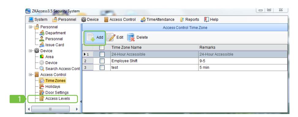This screenshot has height=117, width=298.
Task: Sort by Time Zone Name column header
Action: 154,47
